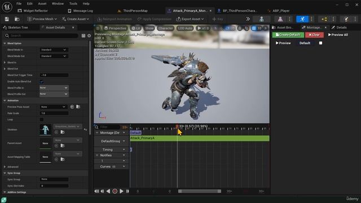Screen dimensions: 361x203
Task: Open the Asset menu
Action: click(42, 4)
